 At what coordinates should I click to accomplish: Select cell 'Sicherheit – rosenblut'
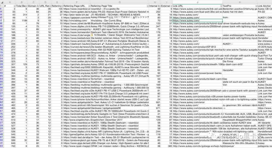(x=120, y=79)
